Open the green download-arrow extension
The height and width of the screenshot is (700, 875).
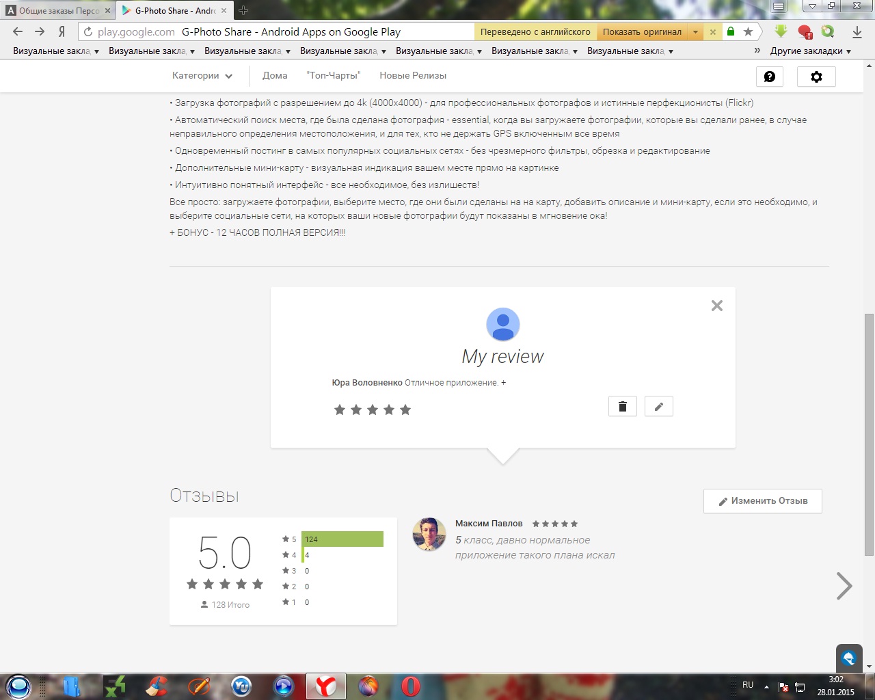click(781, 31)
